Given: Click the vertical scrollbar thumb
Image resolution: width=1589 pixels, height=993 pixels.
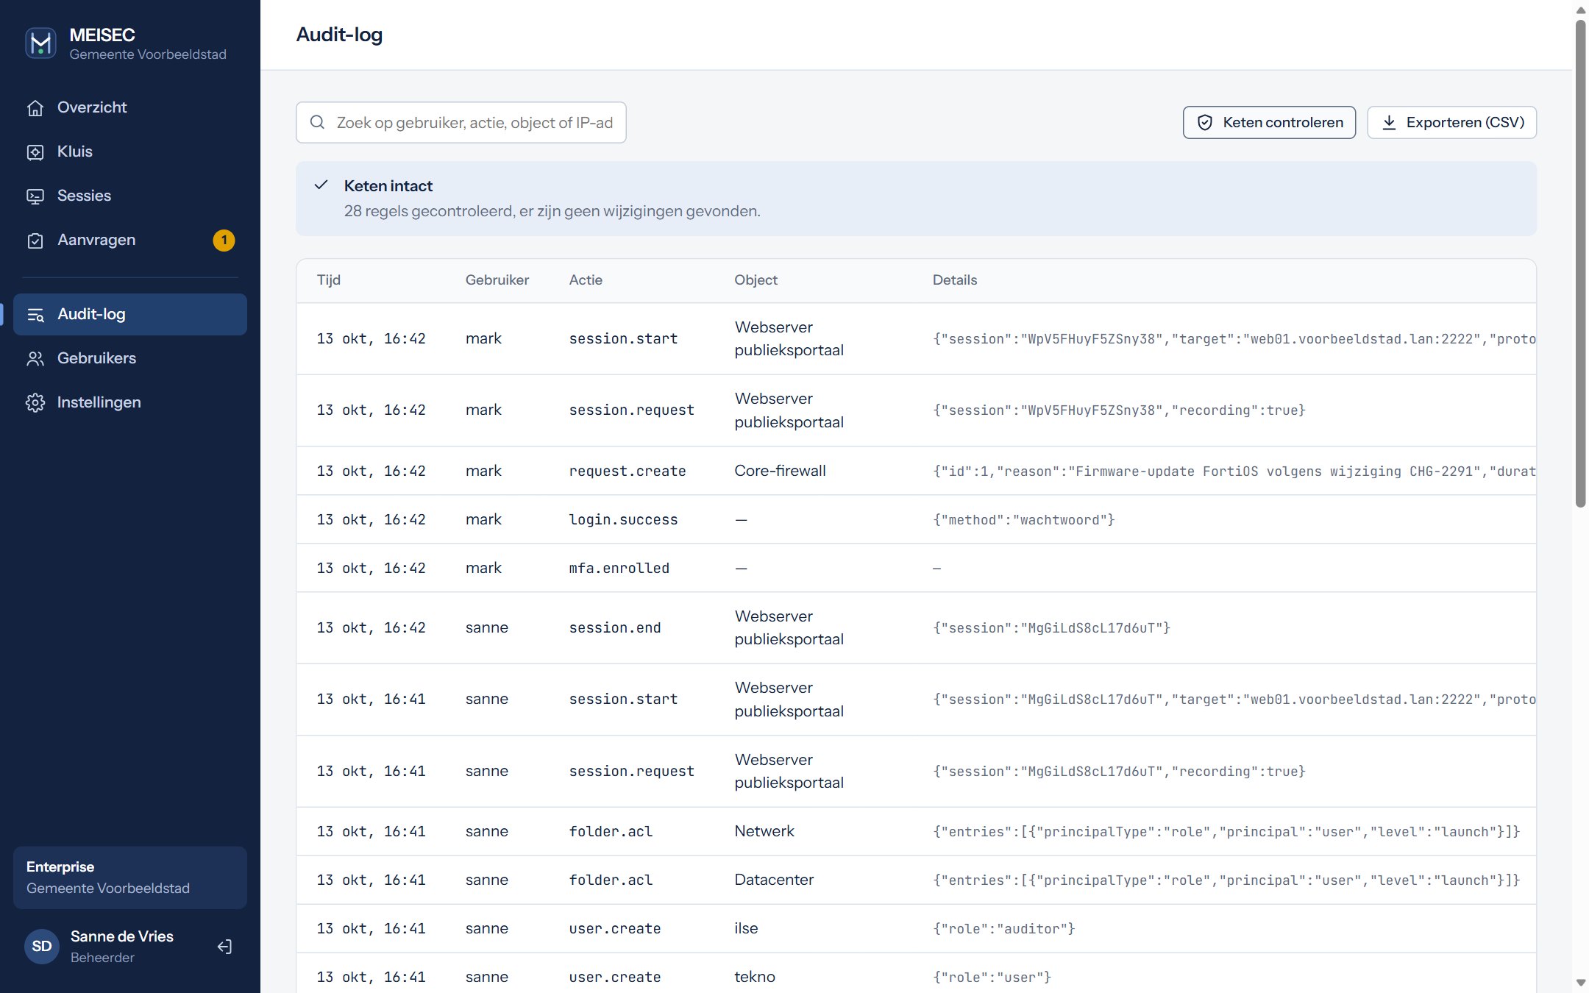Looking at the screenshot, I should [1580, 263].
